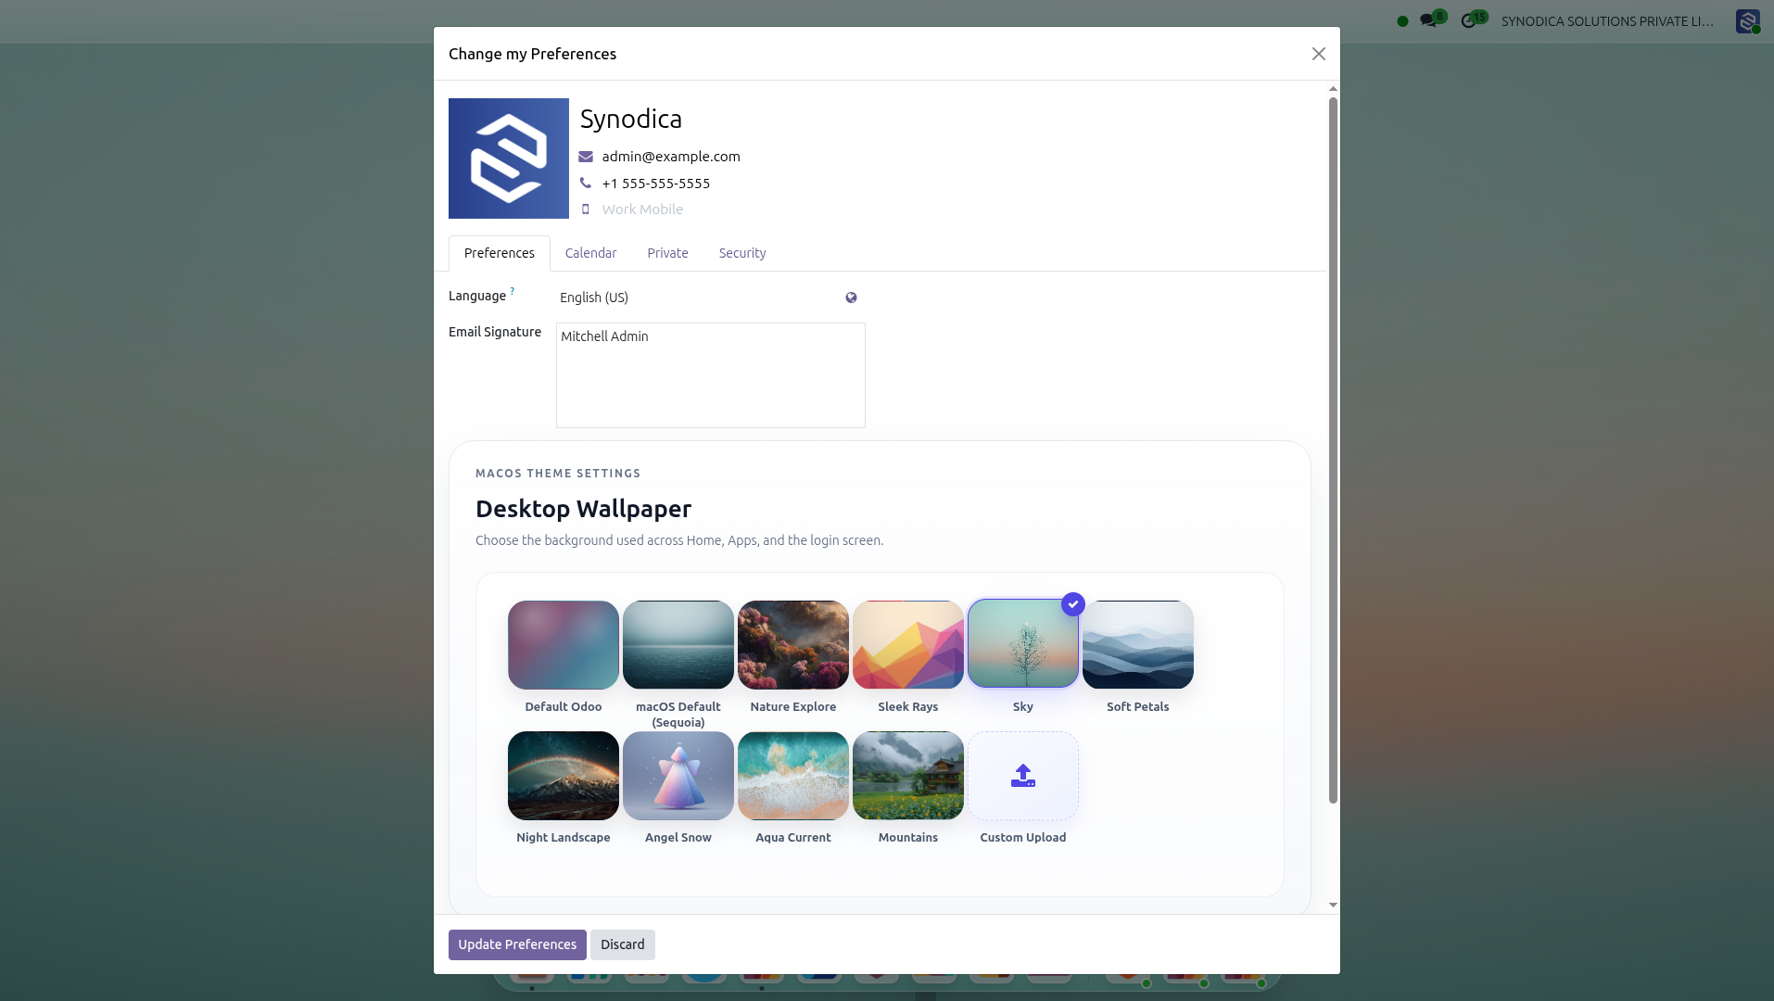This screenshot has width=1774, height=1001.
Task: Choose the Nature Explore wallpaper
Action: 793,645
